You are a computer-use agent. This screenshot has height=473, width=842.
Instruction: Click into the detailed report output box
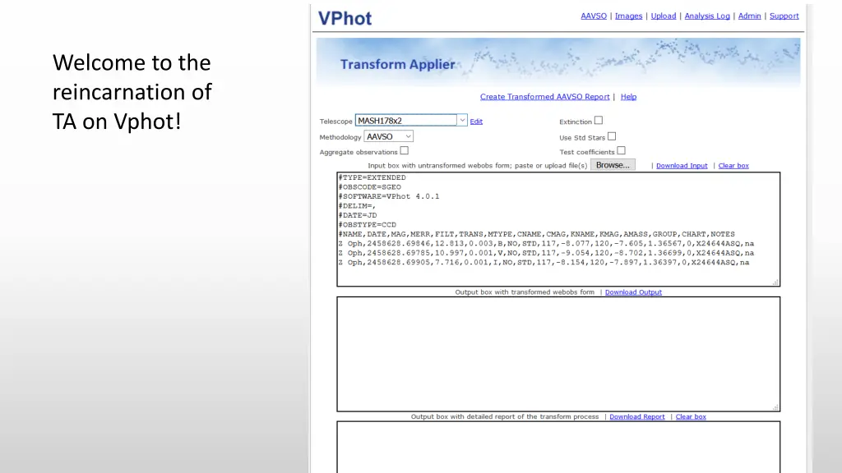(558, 448)
